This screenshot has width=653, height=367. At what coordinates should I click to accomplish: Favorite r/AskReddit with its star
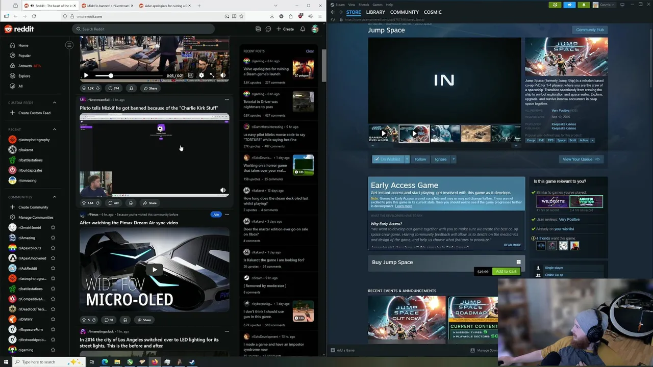[x=53, y=268]
